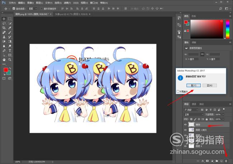Select the Clone Stamp tool
The image size is (233, 164).
click(x=4, y=37)
